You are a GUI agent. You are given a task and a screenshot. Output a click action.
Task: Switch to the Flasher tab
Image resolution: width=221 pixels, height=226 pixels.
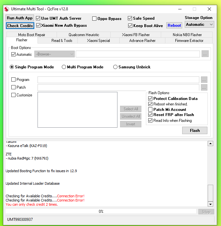pos(22,40)
